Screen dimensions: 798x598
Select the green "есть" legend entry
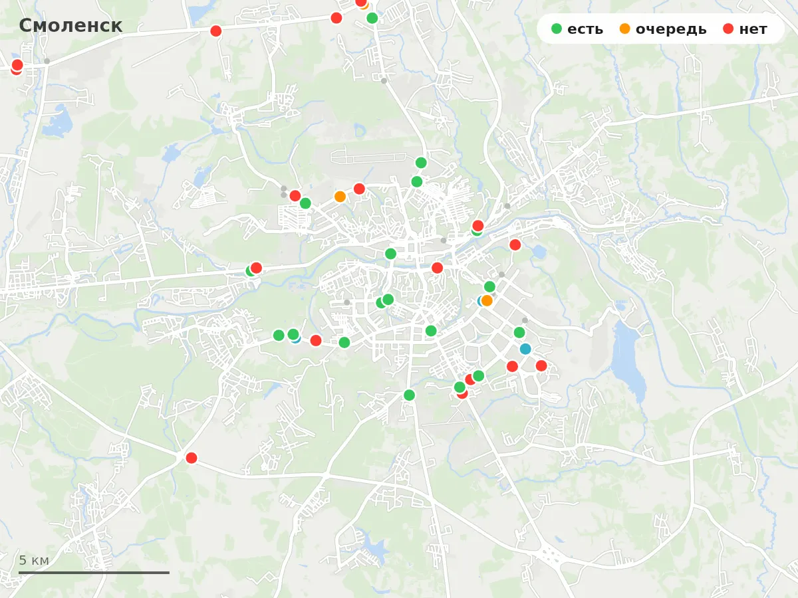577,29
